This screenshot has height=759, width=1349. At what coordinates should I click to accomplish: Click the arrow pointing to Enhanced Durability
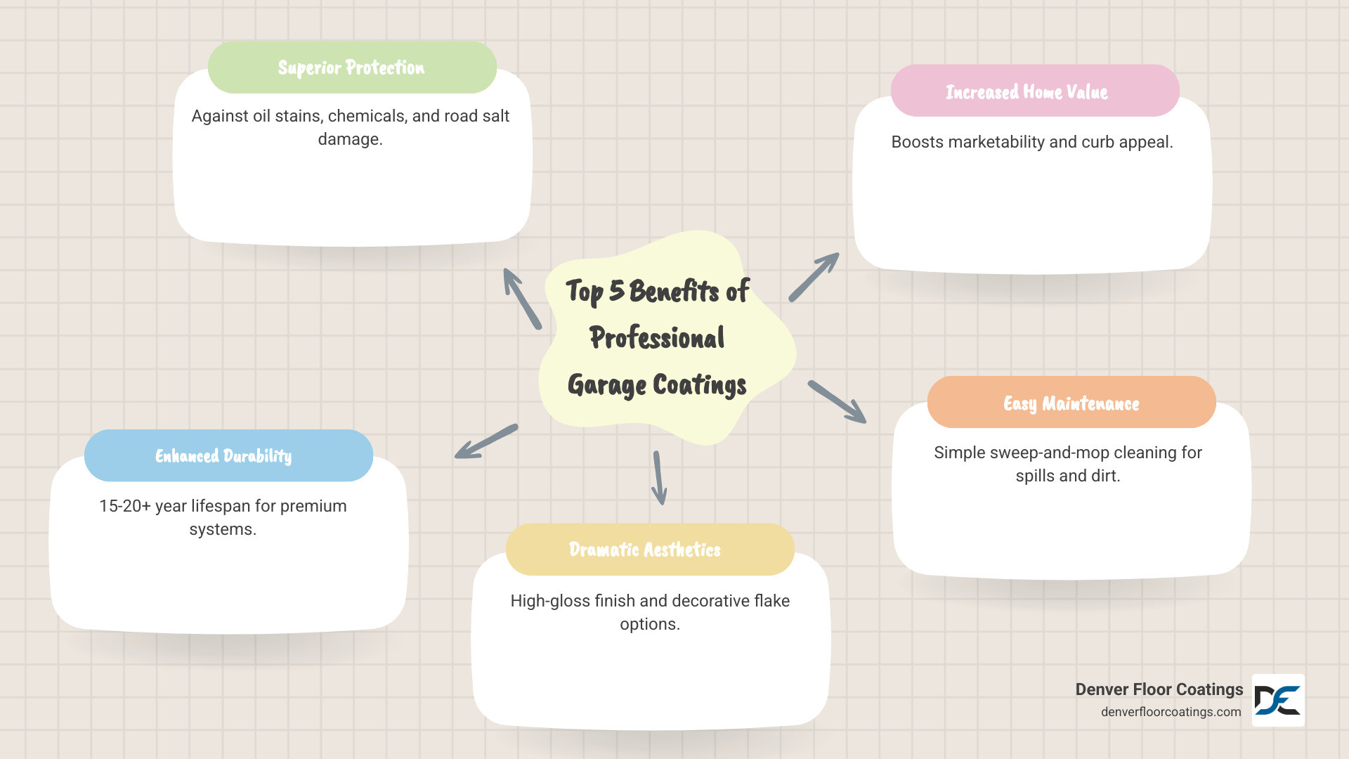tap(486, 441)
